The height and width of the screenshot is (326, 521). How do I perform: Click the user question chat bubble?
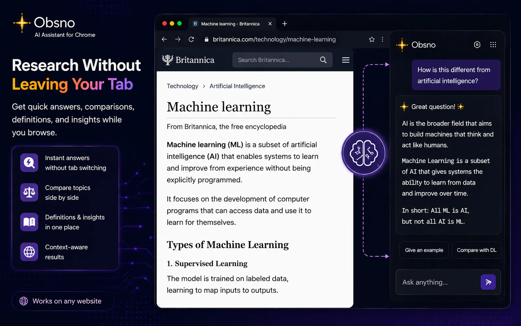(456, 75)
